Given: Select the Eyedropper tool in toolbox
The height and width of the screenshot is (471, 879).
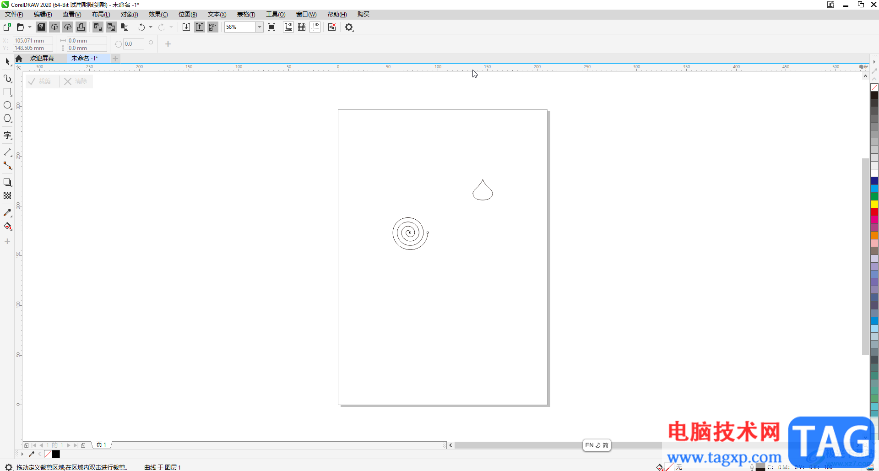Looking at the screenshot, I should [x=7, y=213].
